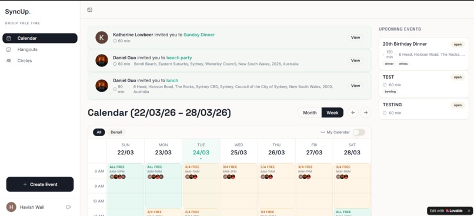The width and height of the screenshot is (474, 216).
Task: Open Thursday's 3/4 FREE 8AM block
Action: pyautogui.click(x=276, y=185)
